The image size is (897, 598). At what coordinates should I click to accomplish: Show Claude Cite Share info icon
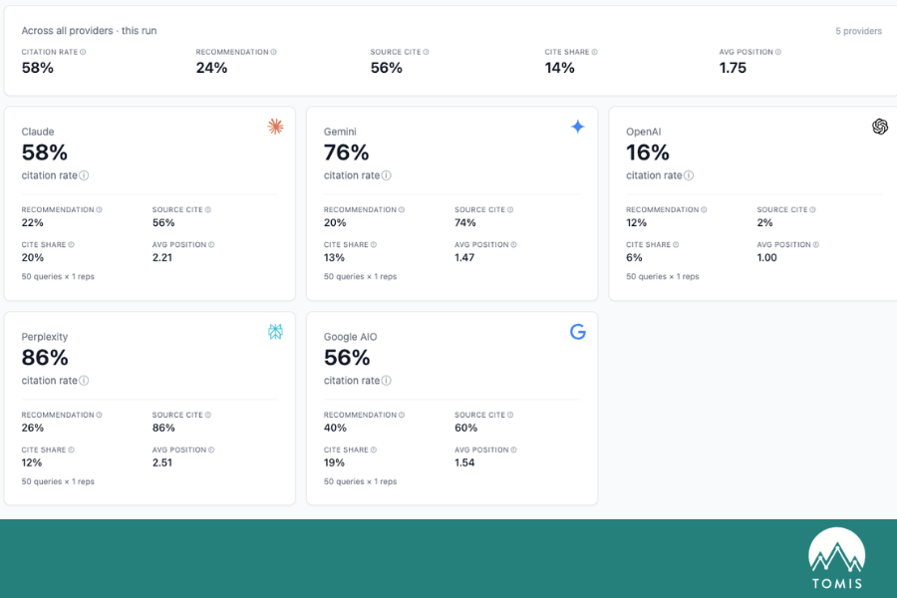pos(72,245)
